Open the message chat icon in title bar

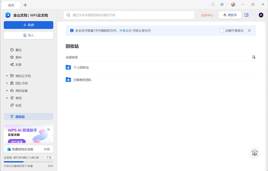point(222,5)
